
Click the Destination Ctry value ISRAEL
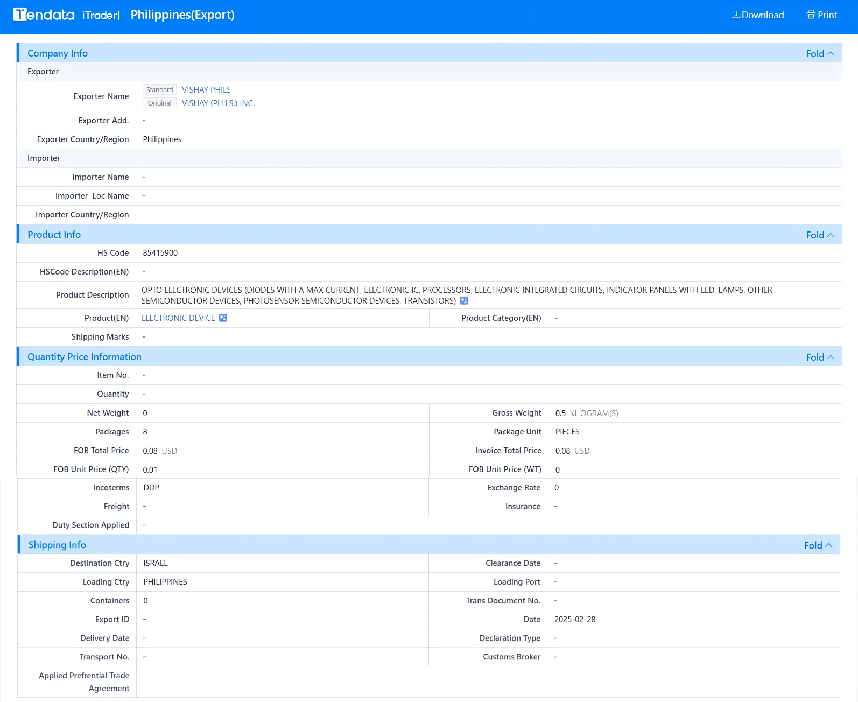coord(156,563)
